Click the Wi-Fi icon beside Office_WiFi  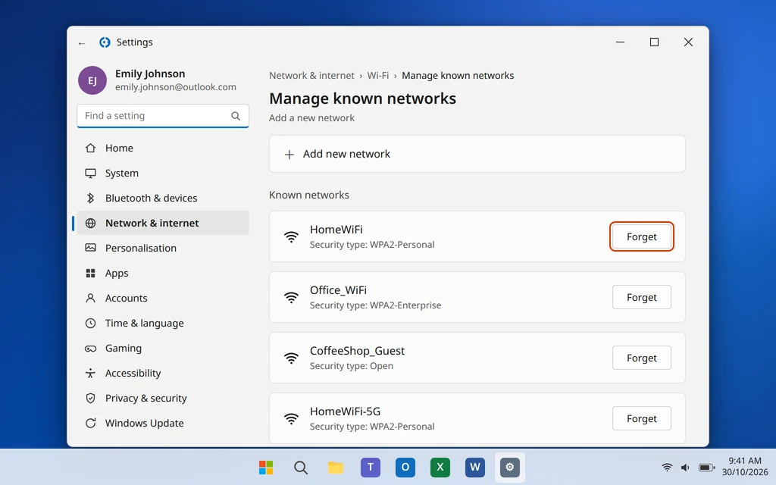coord(292,297)
